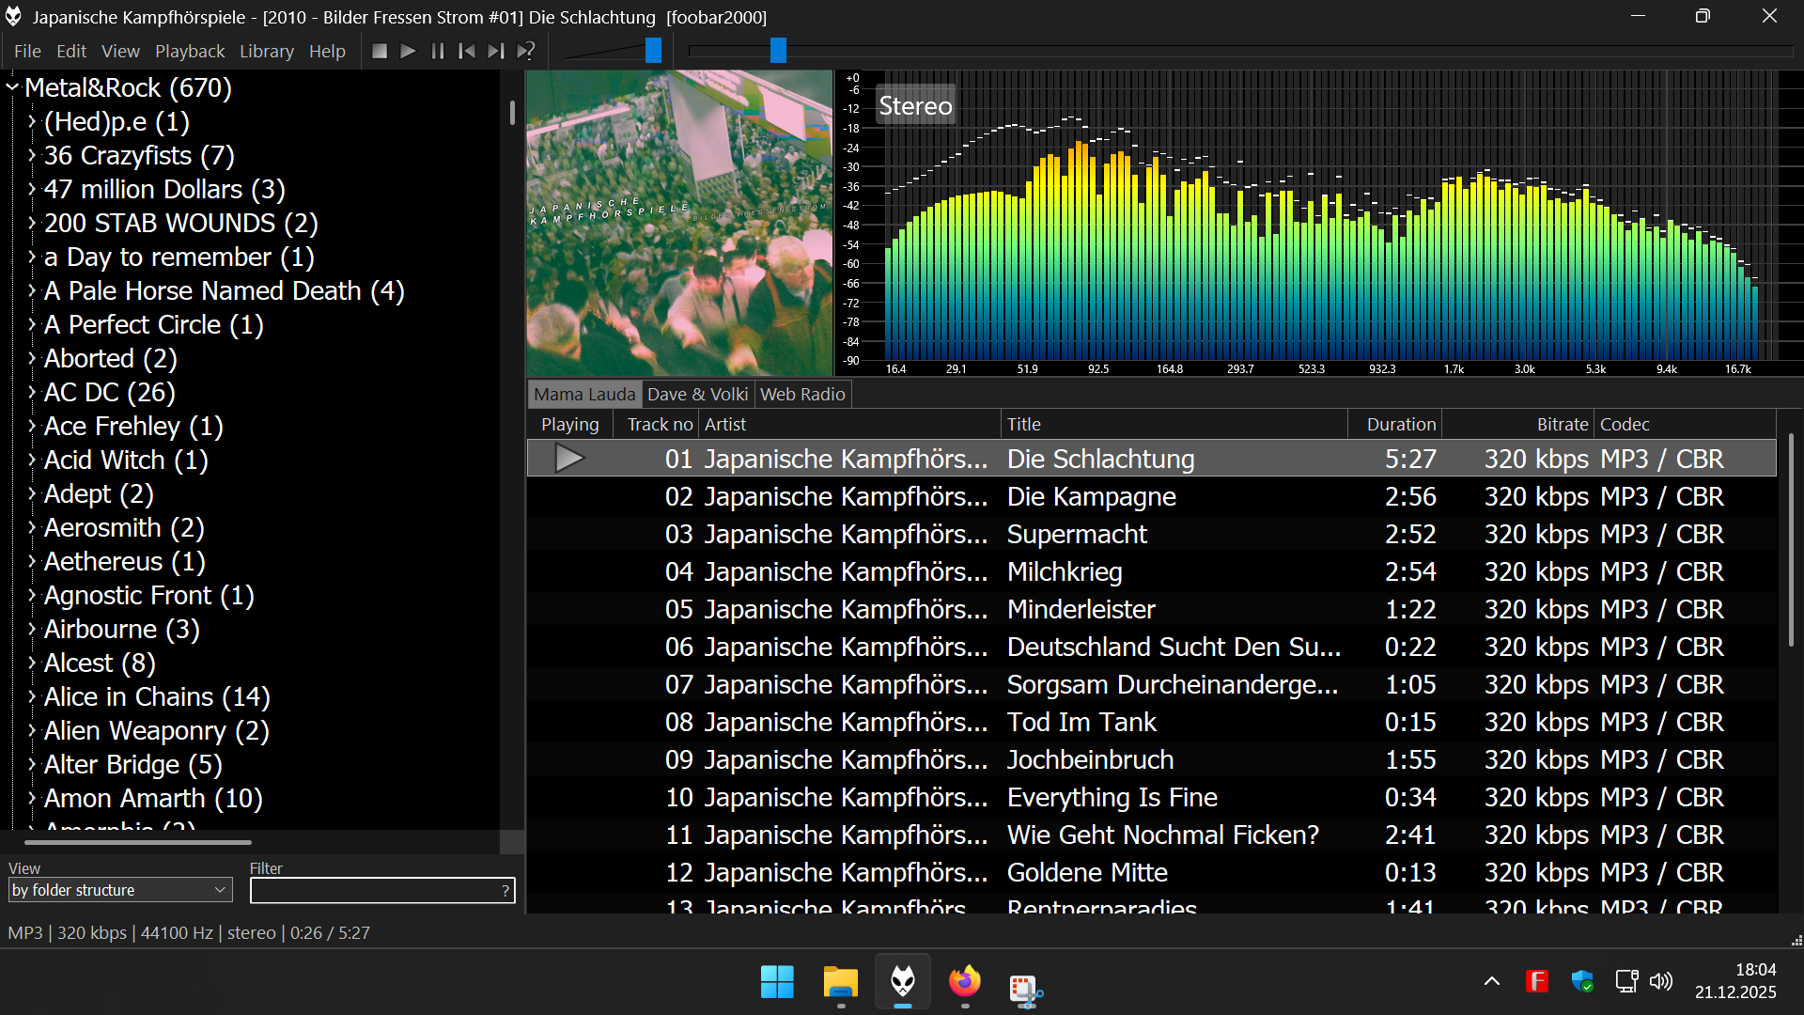Click the system volume tray icon
Screen dimensions: 1804x1015
point(1661,982)
